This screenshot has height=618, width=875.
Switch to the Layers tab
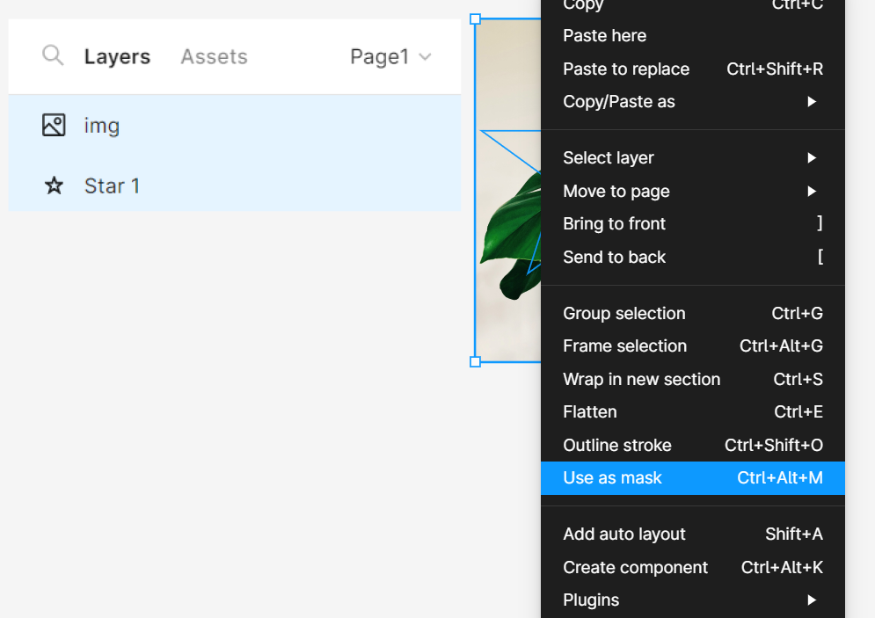pos(117,56)
